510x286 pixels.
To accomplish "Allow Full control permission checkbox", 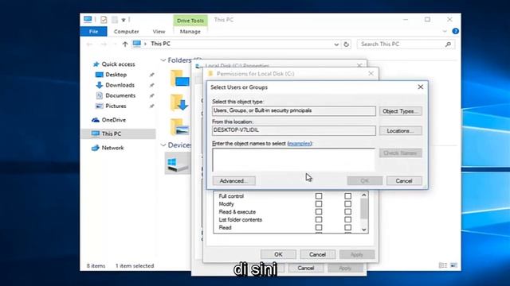I will point(319,196).
